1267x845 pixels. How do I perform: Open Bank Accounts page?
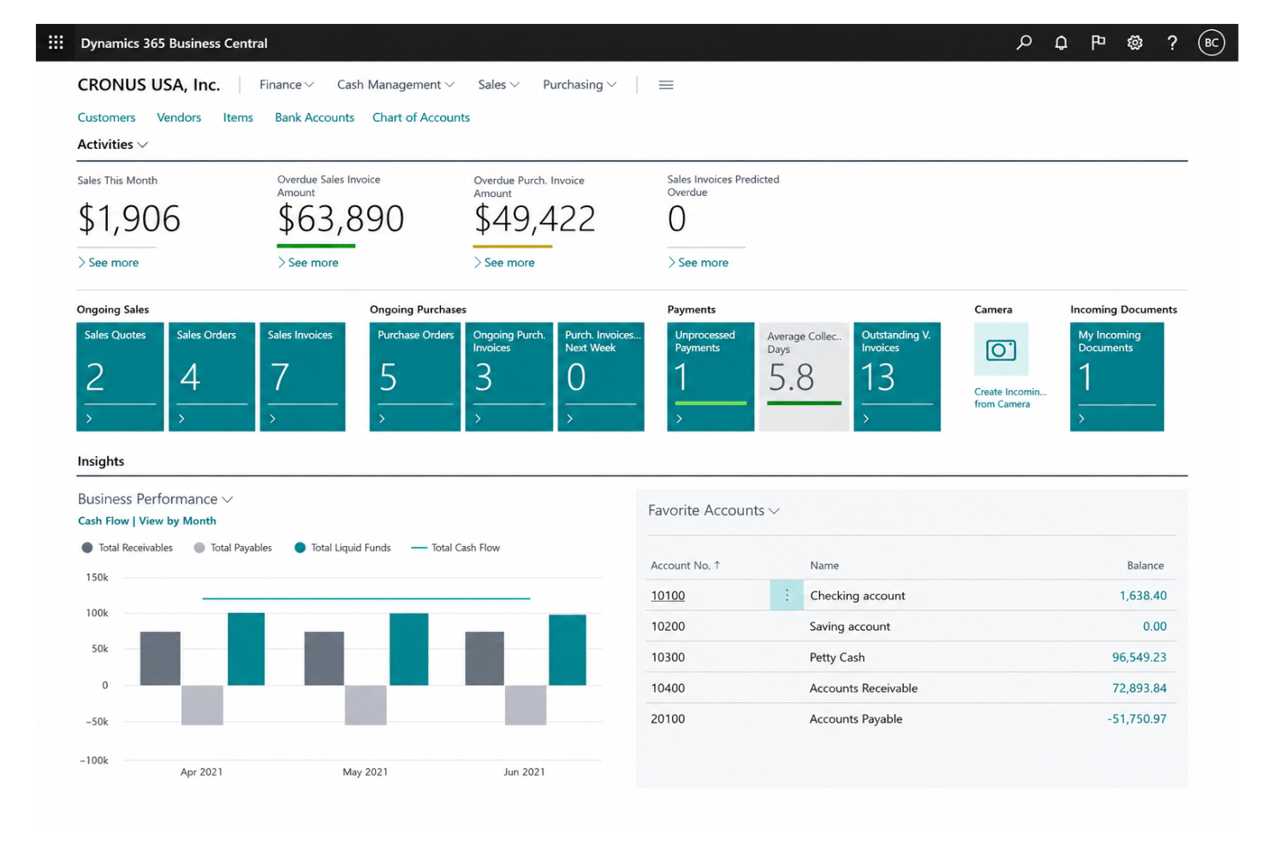pos(314,117)
